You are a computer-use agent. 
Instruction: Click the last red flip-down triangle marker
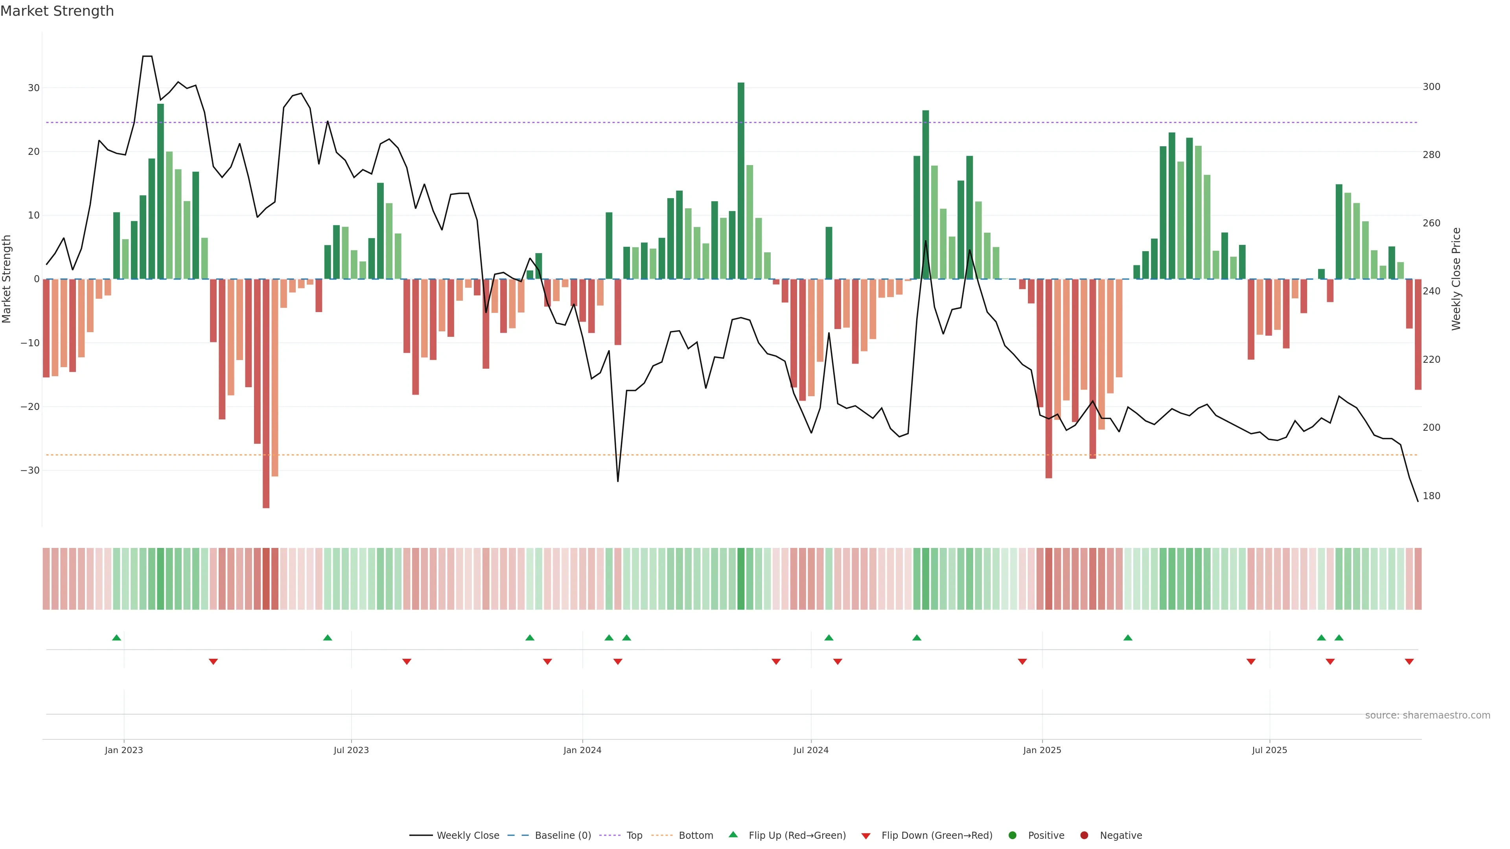pos(1409,662)
